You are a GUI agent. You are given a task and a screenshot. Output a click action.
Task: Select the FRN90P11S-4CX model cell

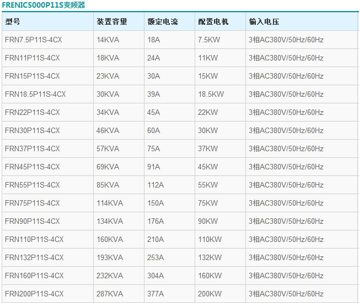pyautogui.click(x=33, y=222)
